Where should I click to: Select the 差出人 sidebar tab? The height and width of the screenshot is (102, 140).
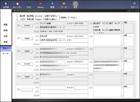6,48
